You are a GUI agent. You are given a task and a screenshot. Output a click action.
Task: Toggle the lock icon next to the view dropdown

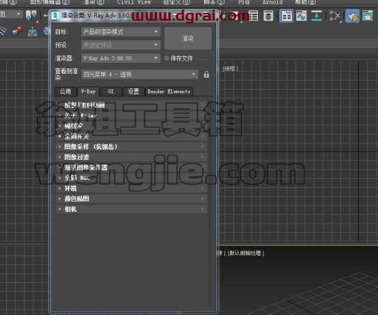point(206,74)
